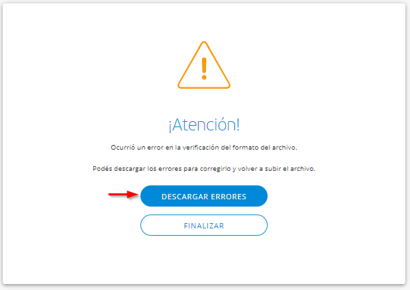Click the top tip of the warning triangle
This screenshot has width=410, height=290.
pyautogui.click(x=204, y=42)
